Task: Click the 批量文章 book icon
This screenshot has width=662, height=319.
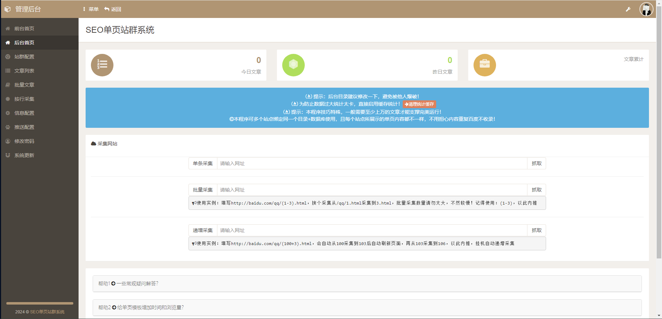Action: coord(8,85)
